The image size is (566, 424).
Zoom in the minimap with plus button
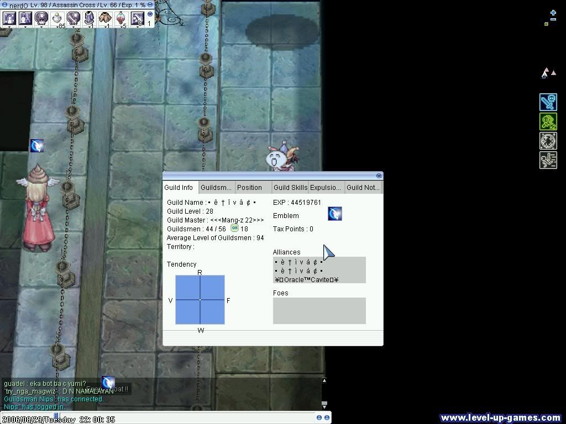553,13
